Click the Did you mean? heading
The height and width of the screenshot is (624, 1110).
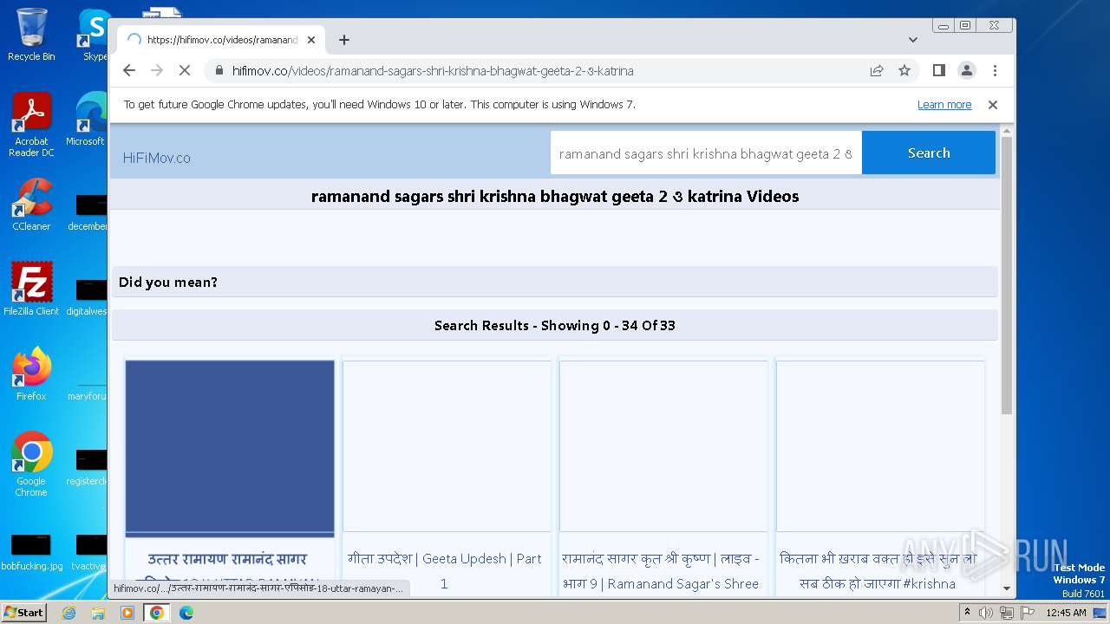(x=168, y=283)
